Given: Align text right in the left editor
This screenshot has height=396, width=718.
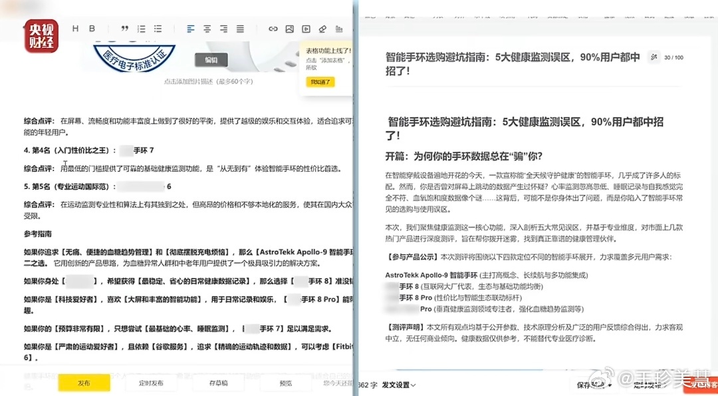Looking at the screenshot, I should click(223, 29).
